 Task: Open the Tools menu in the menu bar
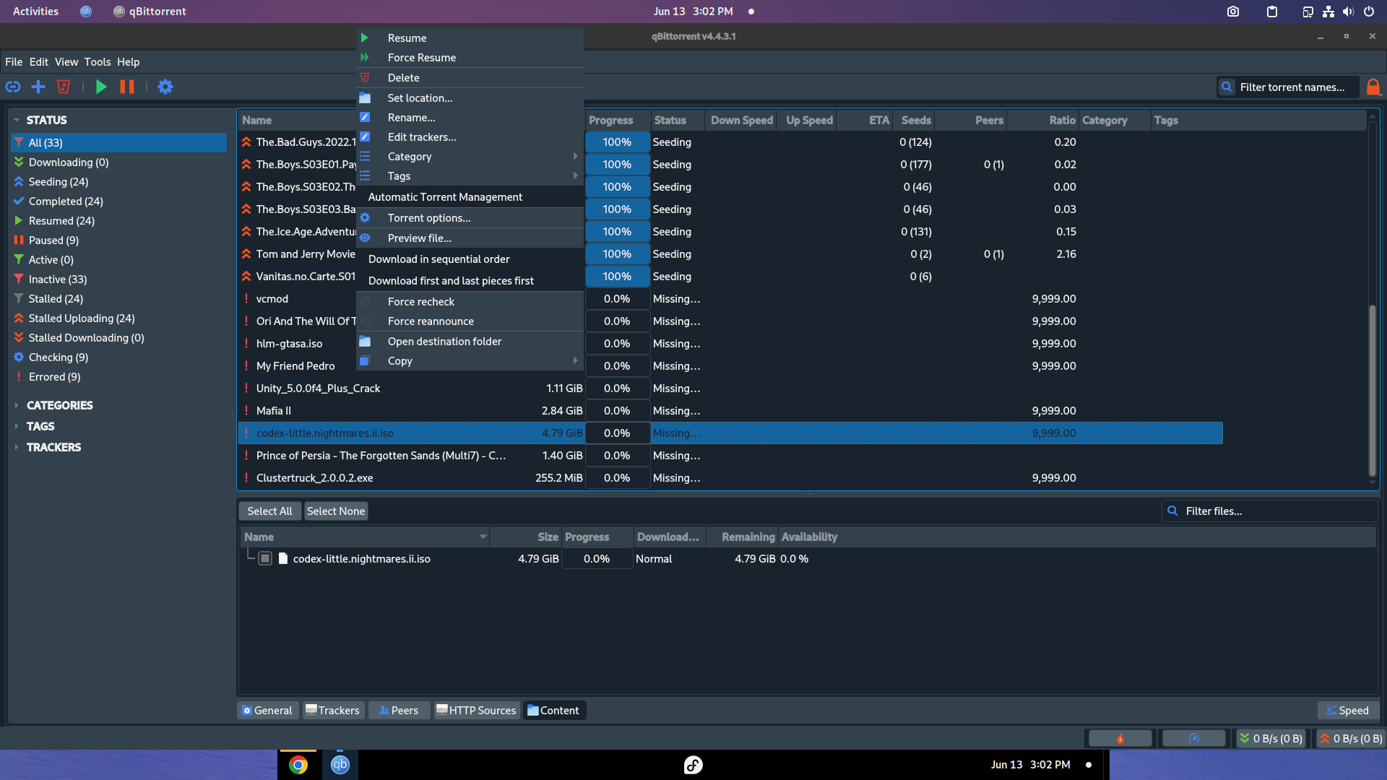98,62
